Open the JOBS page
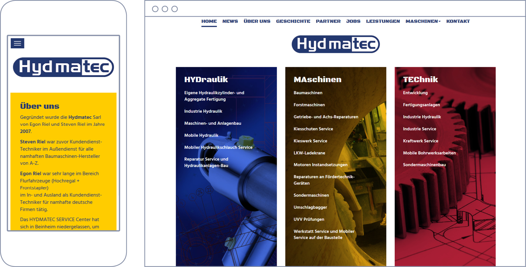Viewport: 526px width, 267px height. 353,21
